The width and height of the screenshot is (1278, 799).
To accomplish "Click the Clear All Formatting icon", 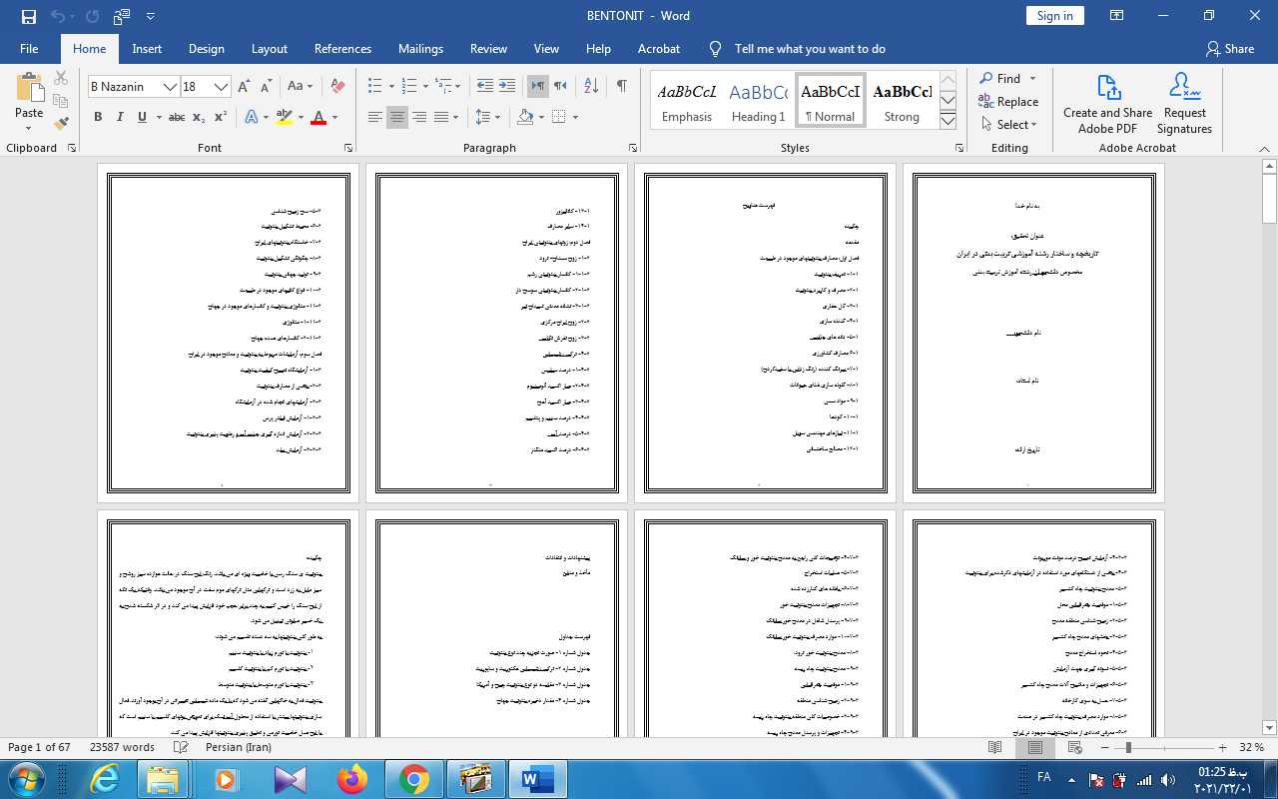I will [x=337, y=86].
